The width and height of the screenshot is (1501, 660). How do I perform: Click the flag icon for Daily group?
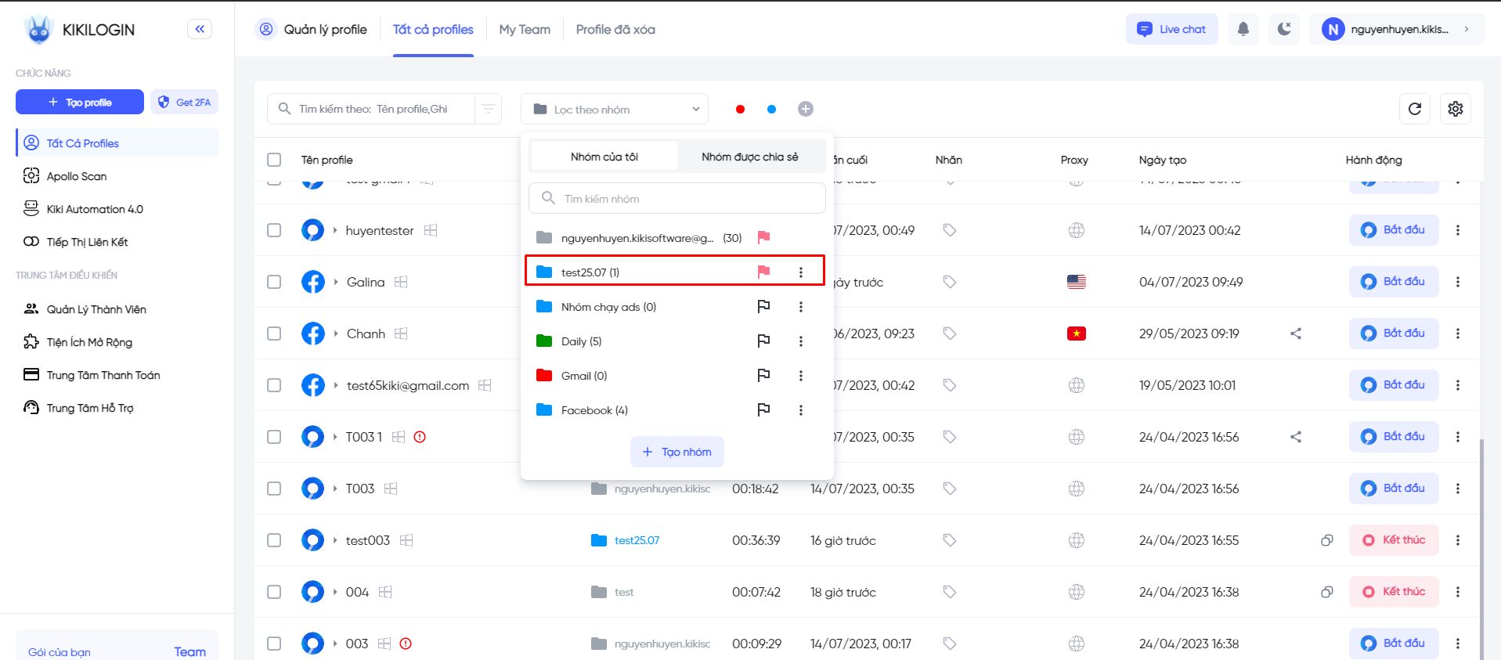[763, 341]
